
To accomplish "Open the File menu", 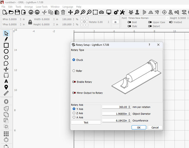I will click(x=3, y=7).
